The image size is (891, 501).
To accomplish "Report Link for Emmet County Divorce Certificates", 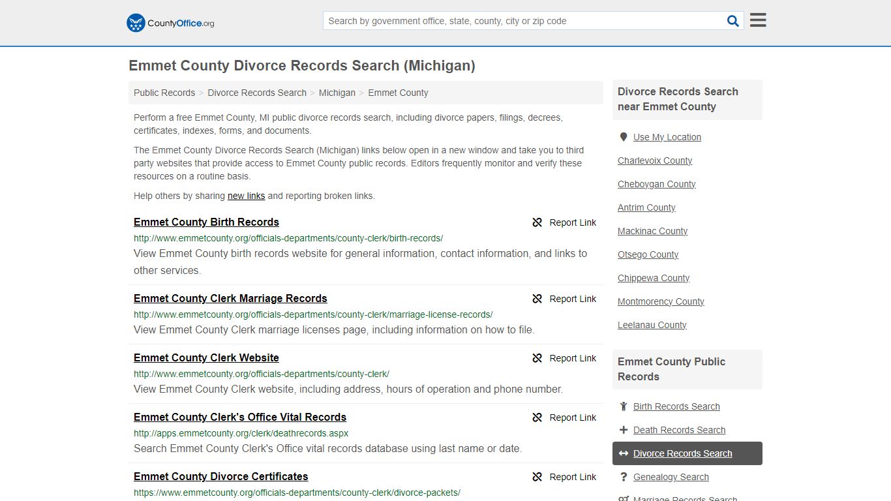I will pos(564,477).
